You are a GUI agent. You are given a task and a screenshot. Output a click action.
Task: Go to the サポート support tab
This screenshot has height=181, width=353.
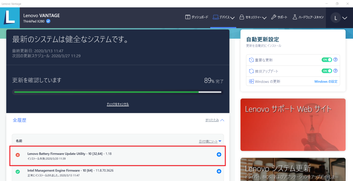[x=279, y=17]
